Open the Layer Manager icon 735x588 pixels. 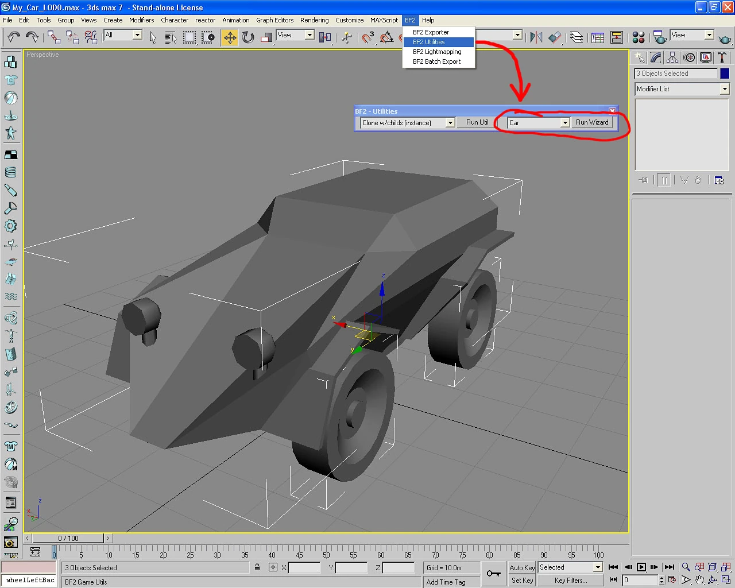click(x=577, y=38)
